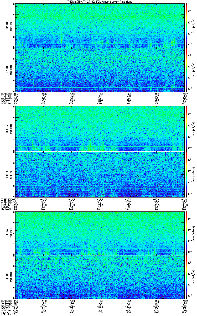Click the PSD color bar beside THA B-parallel panel

pyautogui.click(x=186, y=70)
